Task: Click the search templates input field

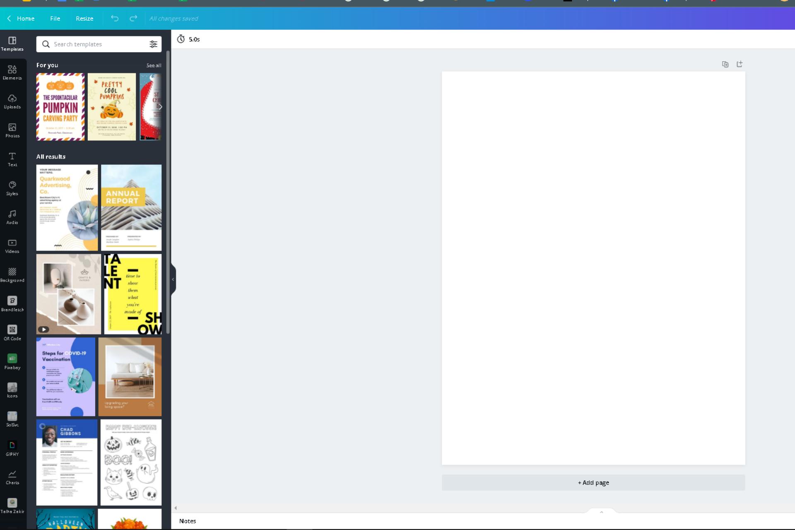Action: (x=99, y=44)
